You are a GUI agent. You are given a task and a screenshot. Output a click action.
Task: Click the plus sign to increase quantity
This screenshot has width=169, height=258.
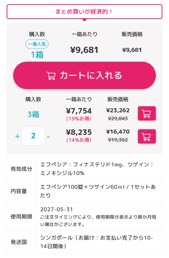tap(17, 136)
